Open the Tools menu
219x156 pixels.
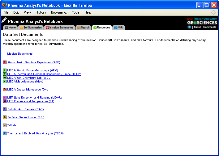coord(76,12)
